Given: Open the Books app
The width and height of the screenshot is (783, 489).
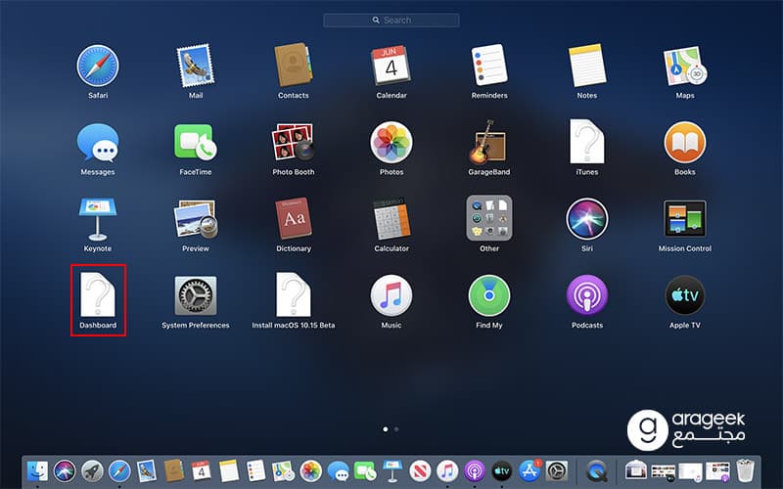Looking at the screenshot, I should [685, 143].
